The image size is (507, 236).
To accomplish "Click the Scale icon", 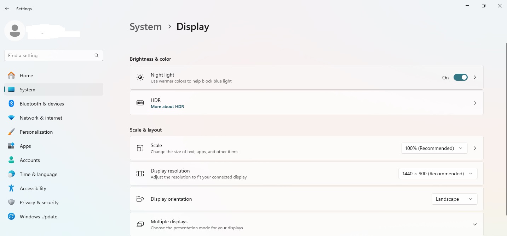I will [x=140, y=148].
